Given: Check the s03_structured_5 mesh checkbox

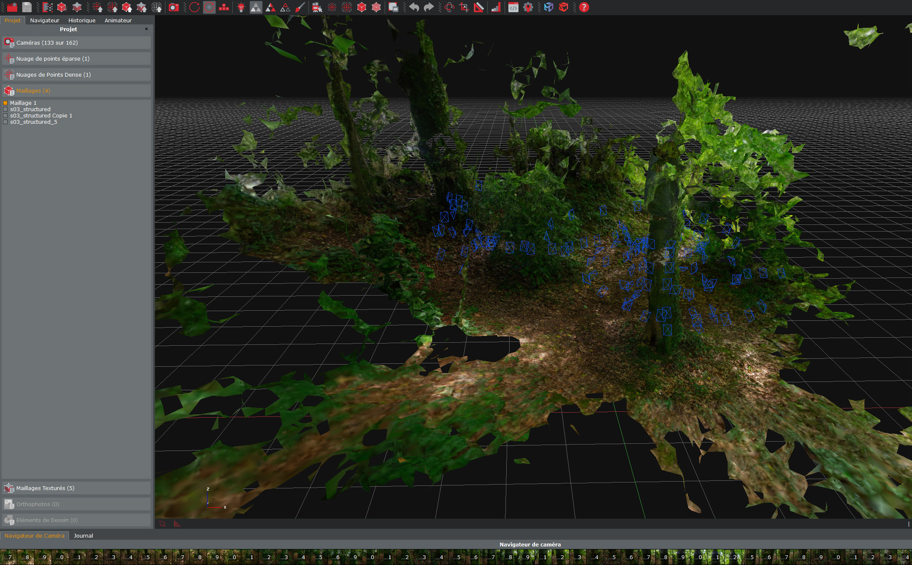Looking at the screenshot, I should tap(5, 122).
